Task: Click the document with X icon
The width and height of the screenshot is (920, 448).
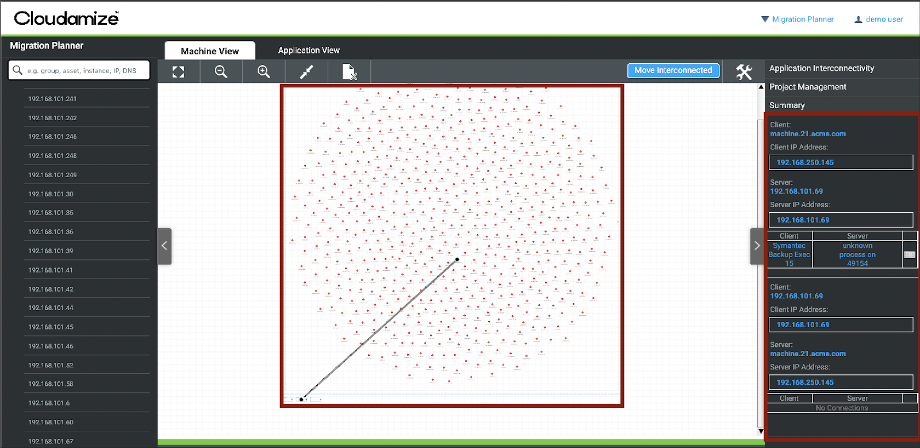Action: [x=349, y=72]
